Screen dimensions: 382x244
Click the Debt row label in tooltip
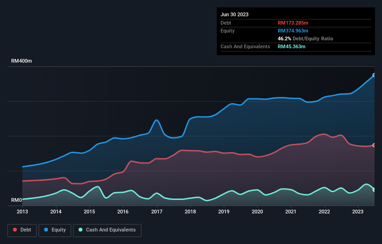coord(226,23)
